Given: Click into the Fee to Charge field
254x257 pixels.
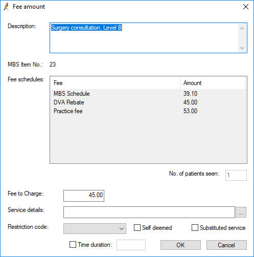Looking at the screenshot, I should pyautogui.click(x=84, y=196).
